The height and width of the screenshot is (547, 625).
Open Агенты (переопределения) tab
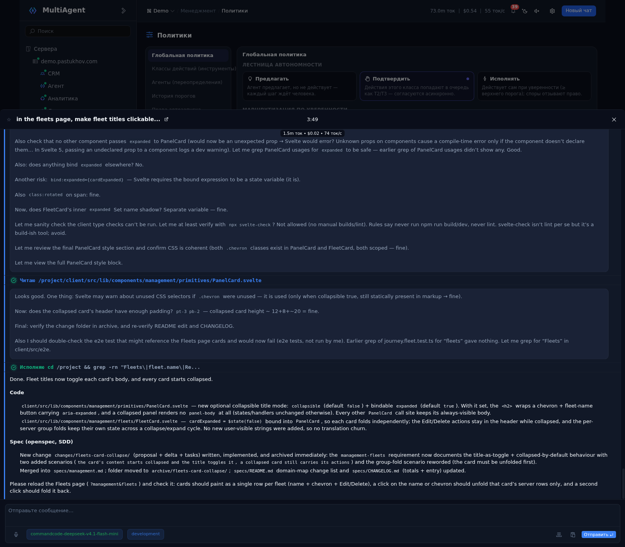pyautogui.click(x=188, y=82)
